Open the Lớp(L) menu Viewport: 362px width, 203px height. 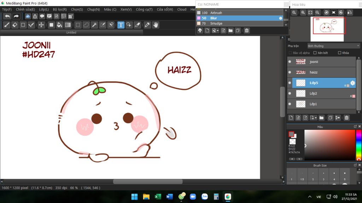(x=44, y=10)
